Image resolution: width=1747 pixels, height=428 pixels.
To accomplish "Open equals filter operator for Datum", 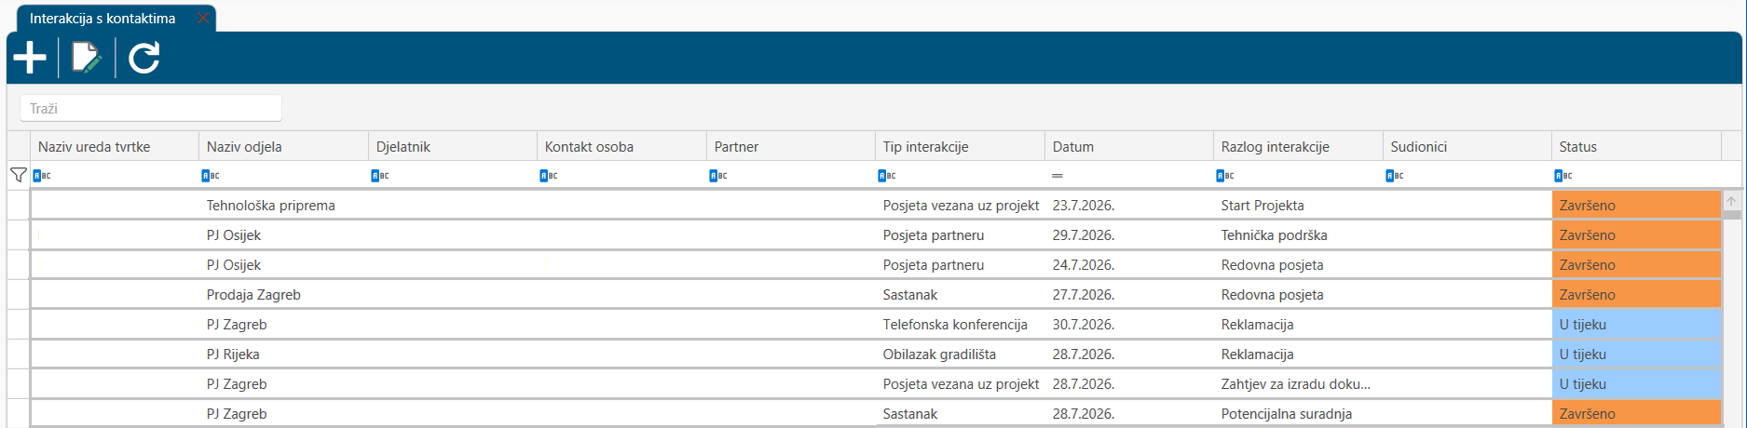I will tap(1058, 175).
